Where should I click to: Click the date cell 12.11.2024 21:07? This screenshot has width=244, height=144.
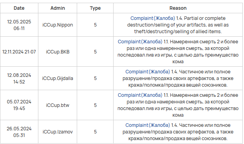[x=19, y=52]
